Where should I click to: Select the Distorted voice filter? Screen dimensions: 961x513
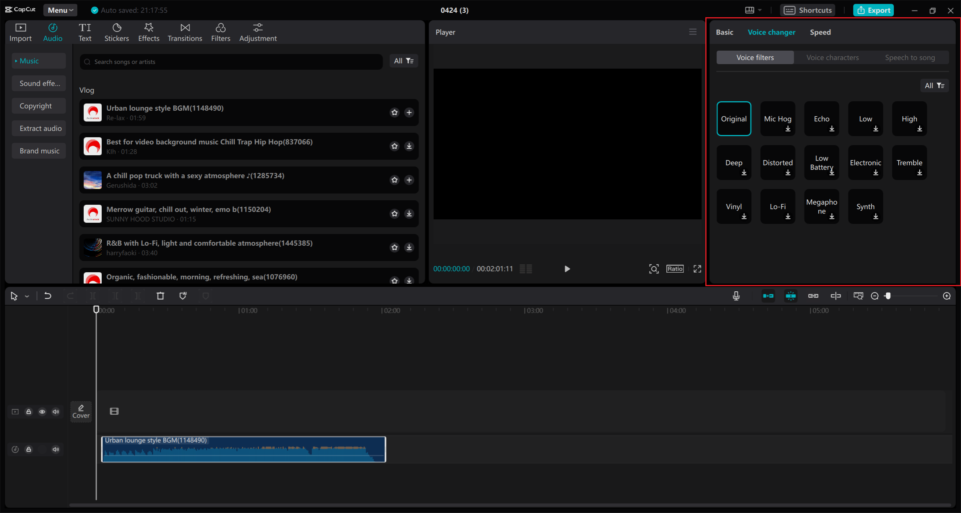tap(777, 162)
